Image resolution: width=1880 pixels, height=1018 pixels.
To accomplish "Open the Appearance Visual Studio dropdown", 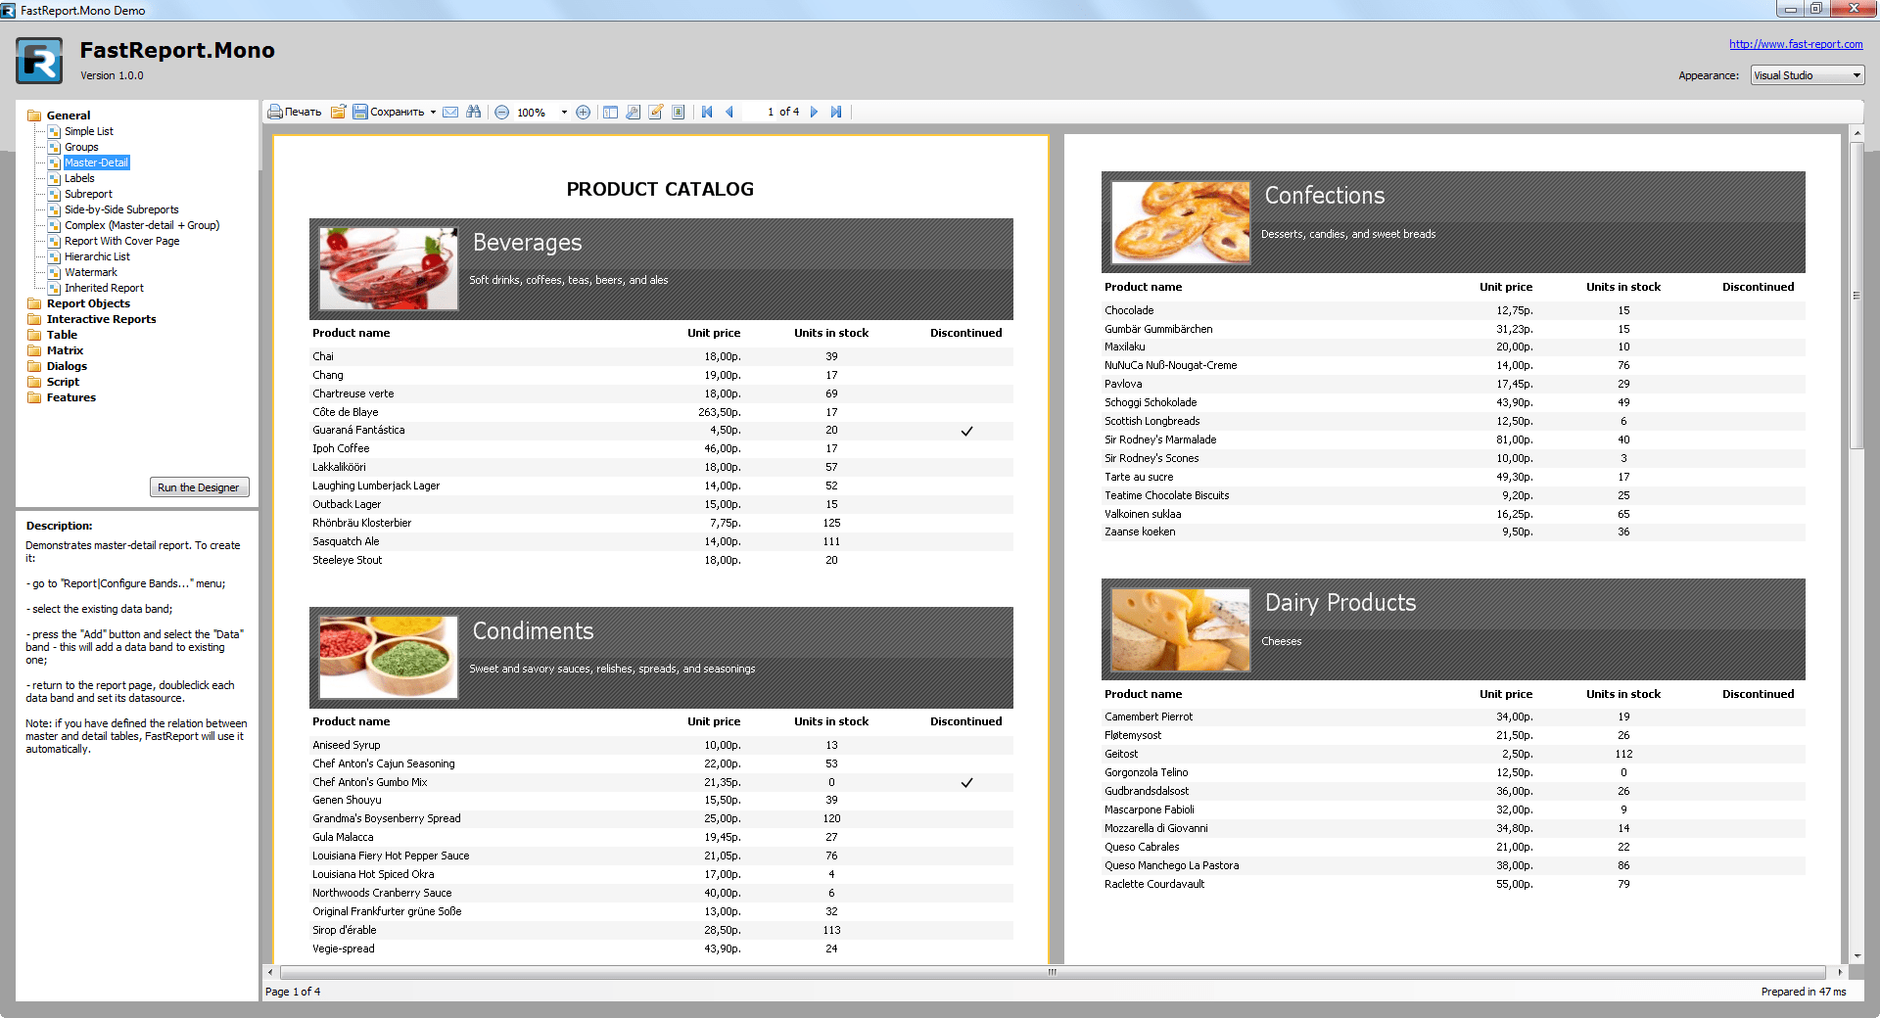I will click(x=1808, y=75).
